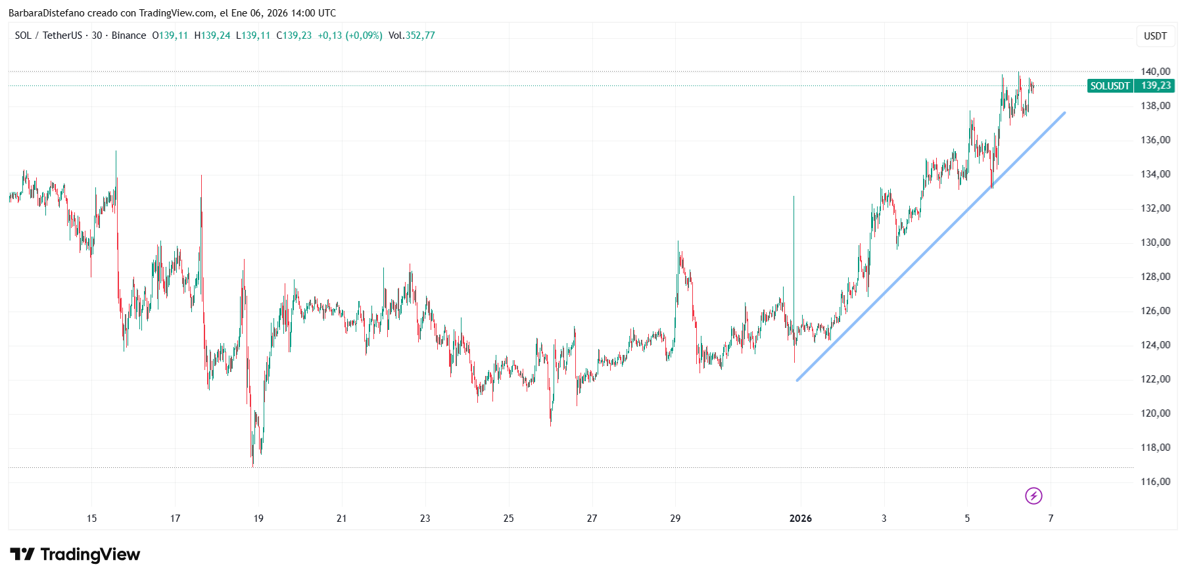The width and height of the screenshot is (1186, 579).
Task: Click the 116,00 price axis label
Action: pos(1155,482)
